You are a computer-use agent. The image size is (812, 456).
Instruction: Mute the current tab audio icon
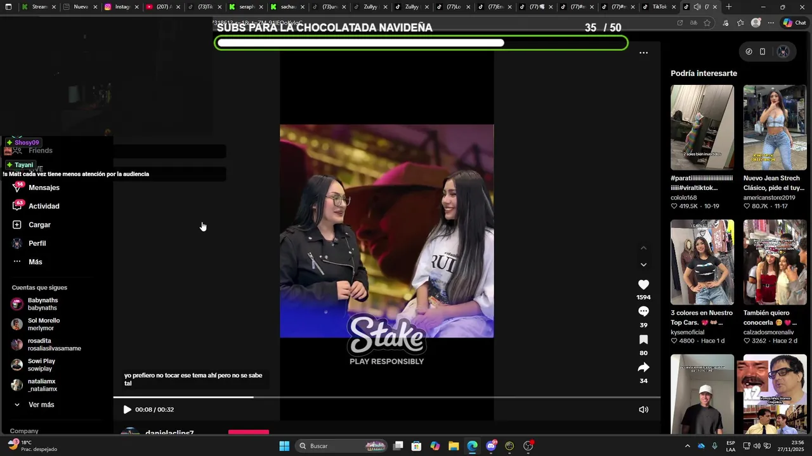pos(697,7)
